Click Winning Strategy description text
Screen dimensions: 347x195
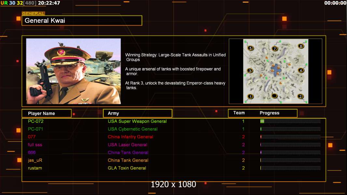point(175,57)
